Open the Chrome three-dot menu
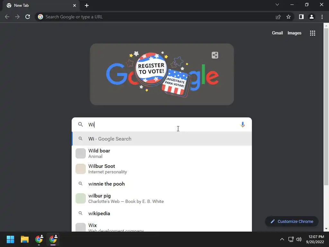 [322, 17]
